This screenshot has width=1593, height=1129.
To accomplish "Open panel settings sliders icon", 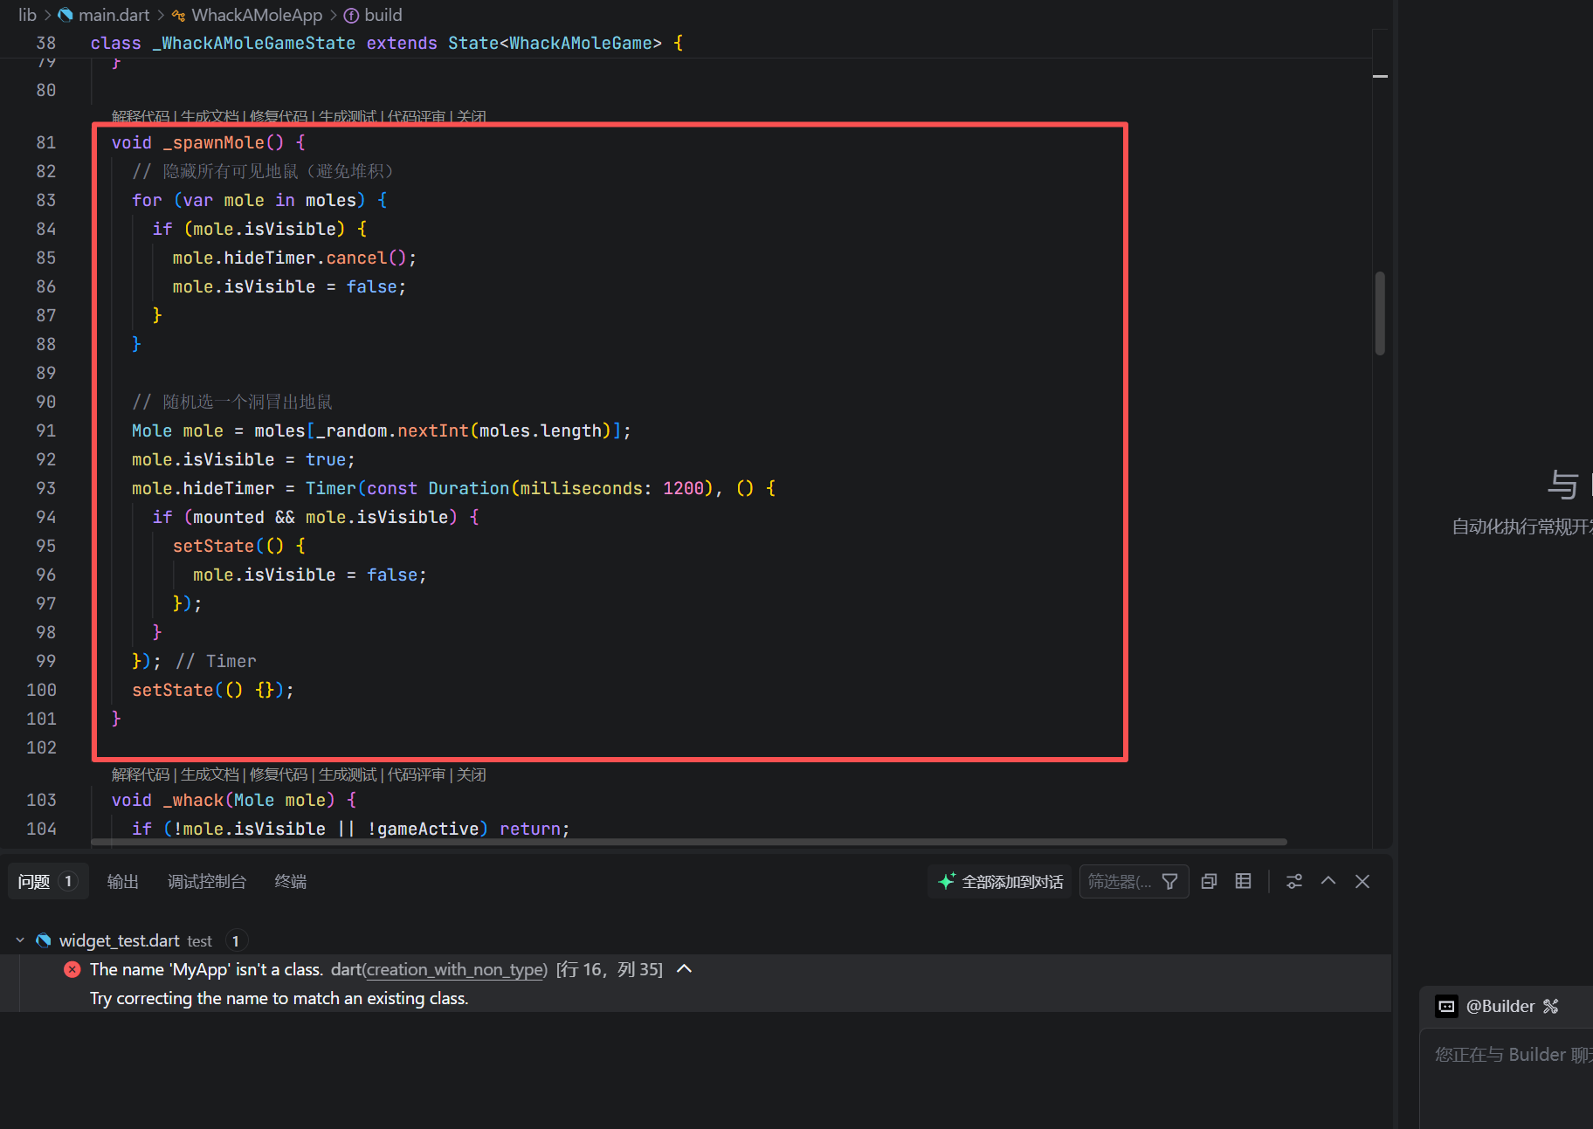I will pyautogui.click(x=1294, y=882).
